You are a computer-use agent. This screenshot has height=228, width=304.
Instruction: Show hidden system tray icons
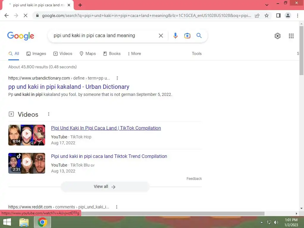coord(262,222)
